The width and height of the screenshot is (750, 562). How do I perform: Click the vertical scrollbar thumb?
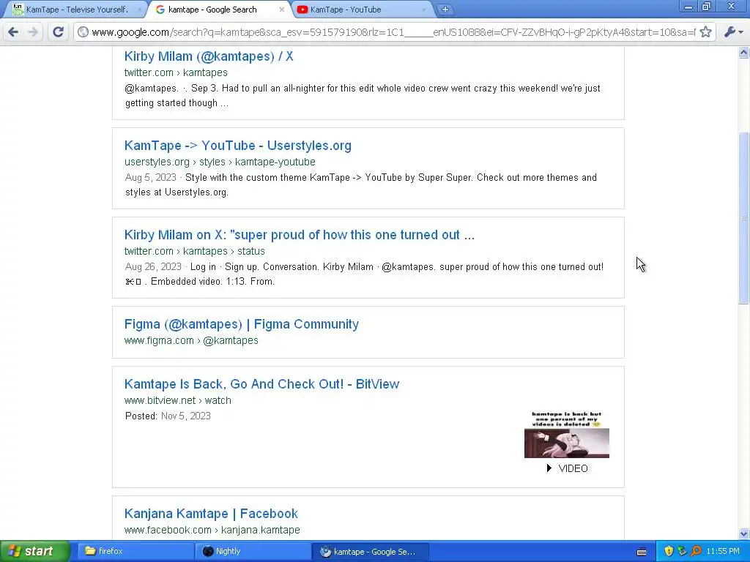(x=744, y=218)
